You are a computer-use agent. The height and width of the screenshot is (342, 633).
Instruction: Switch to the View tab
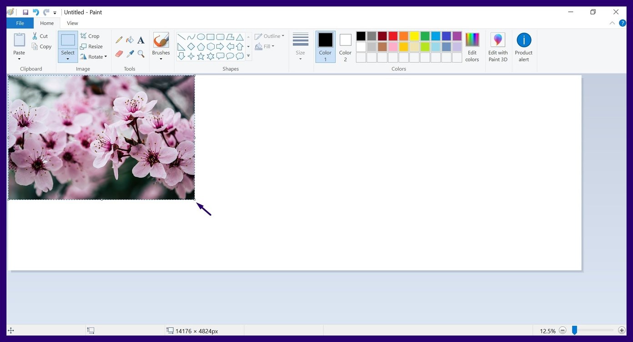point(72,23)
